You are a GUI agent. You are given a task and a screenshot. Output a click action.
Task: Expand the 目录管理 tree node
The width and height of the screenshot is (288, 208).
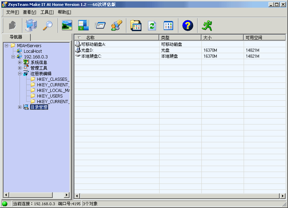tap(20, 107)
